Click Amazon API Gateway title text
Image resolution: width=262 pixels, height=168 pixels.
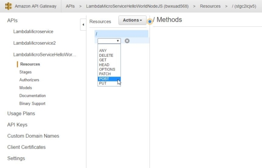(35, 6)
